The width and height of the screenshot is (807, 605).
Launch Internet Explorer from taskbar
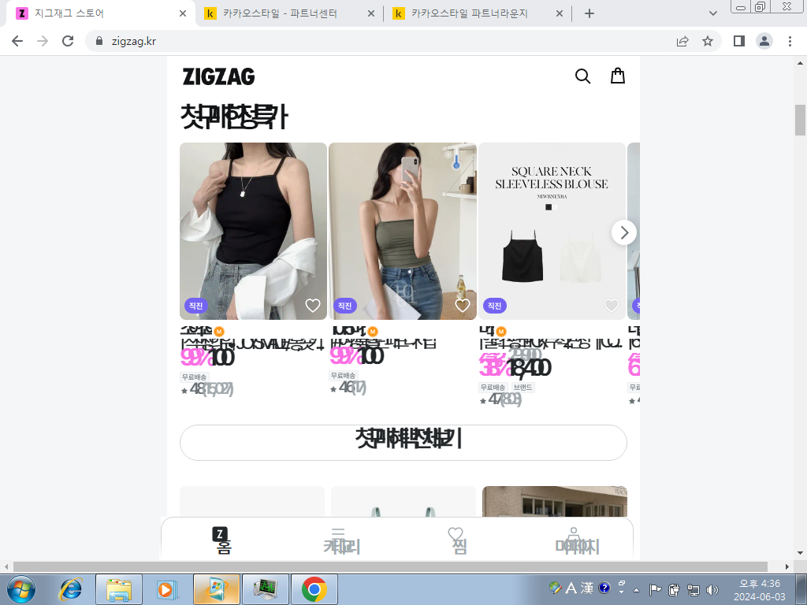(71, 589)
